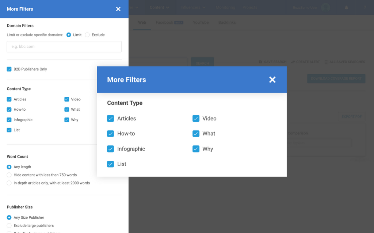Open the notifications bell icon
Image resolution: width=374 pixels, height=233 pixels.
[346, 8]
